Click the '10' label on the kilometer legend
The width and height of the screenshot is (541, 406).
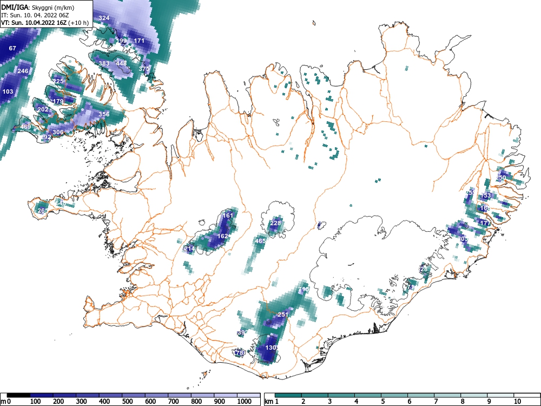[517, 402]
